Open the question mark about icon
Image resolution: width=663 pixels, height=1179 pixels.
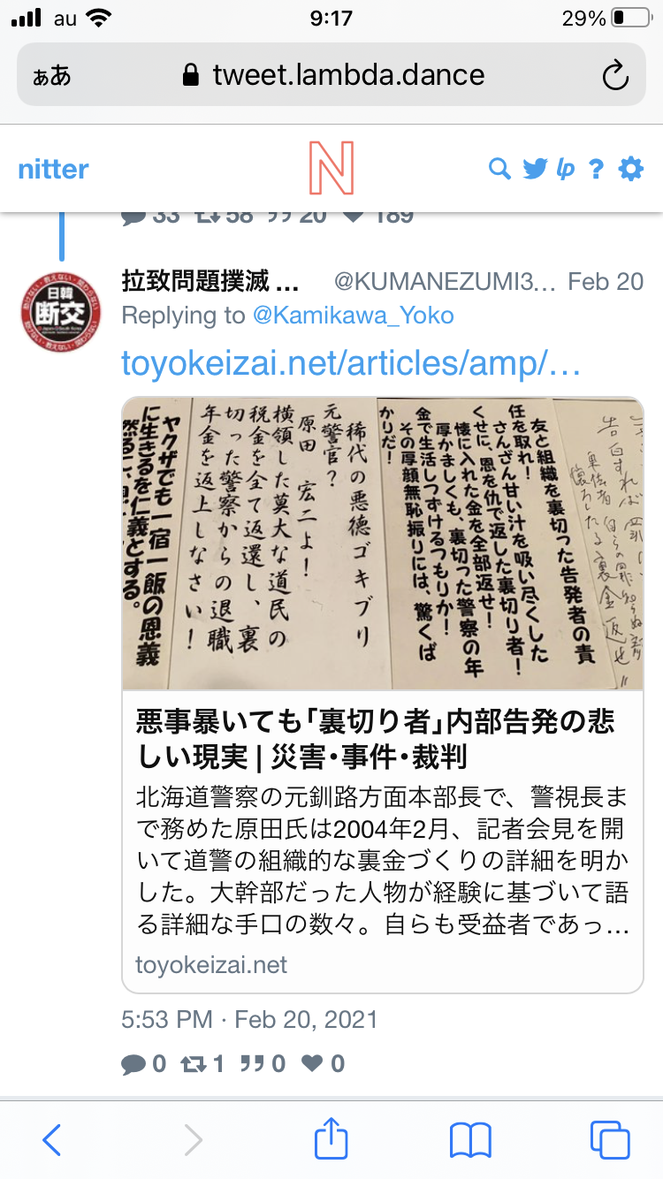pyautogui.click(x=597, y=169)
